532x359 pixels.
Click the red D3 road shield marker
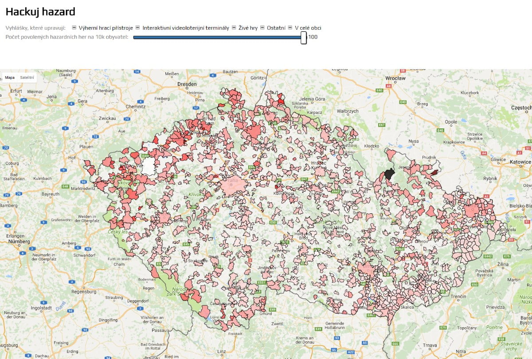coord(511,239)
